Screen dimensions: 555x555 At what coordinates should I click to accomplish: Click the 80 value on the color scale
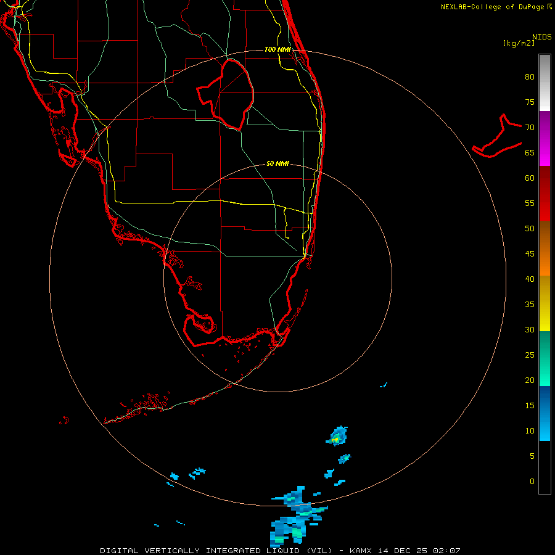(530, 77)
